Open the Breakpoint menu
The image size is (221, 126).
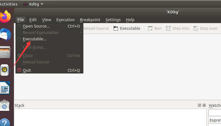click(x=90, y=20)
